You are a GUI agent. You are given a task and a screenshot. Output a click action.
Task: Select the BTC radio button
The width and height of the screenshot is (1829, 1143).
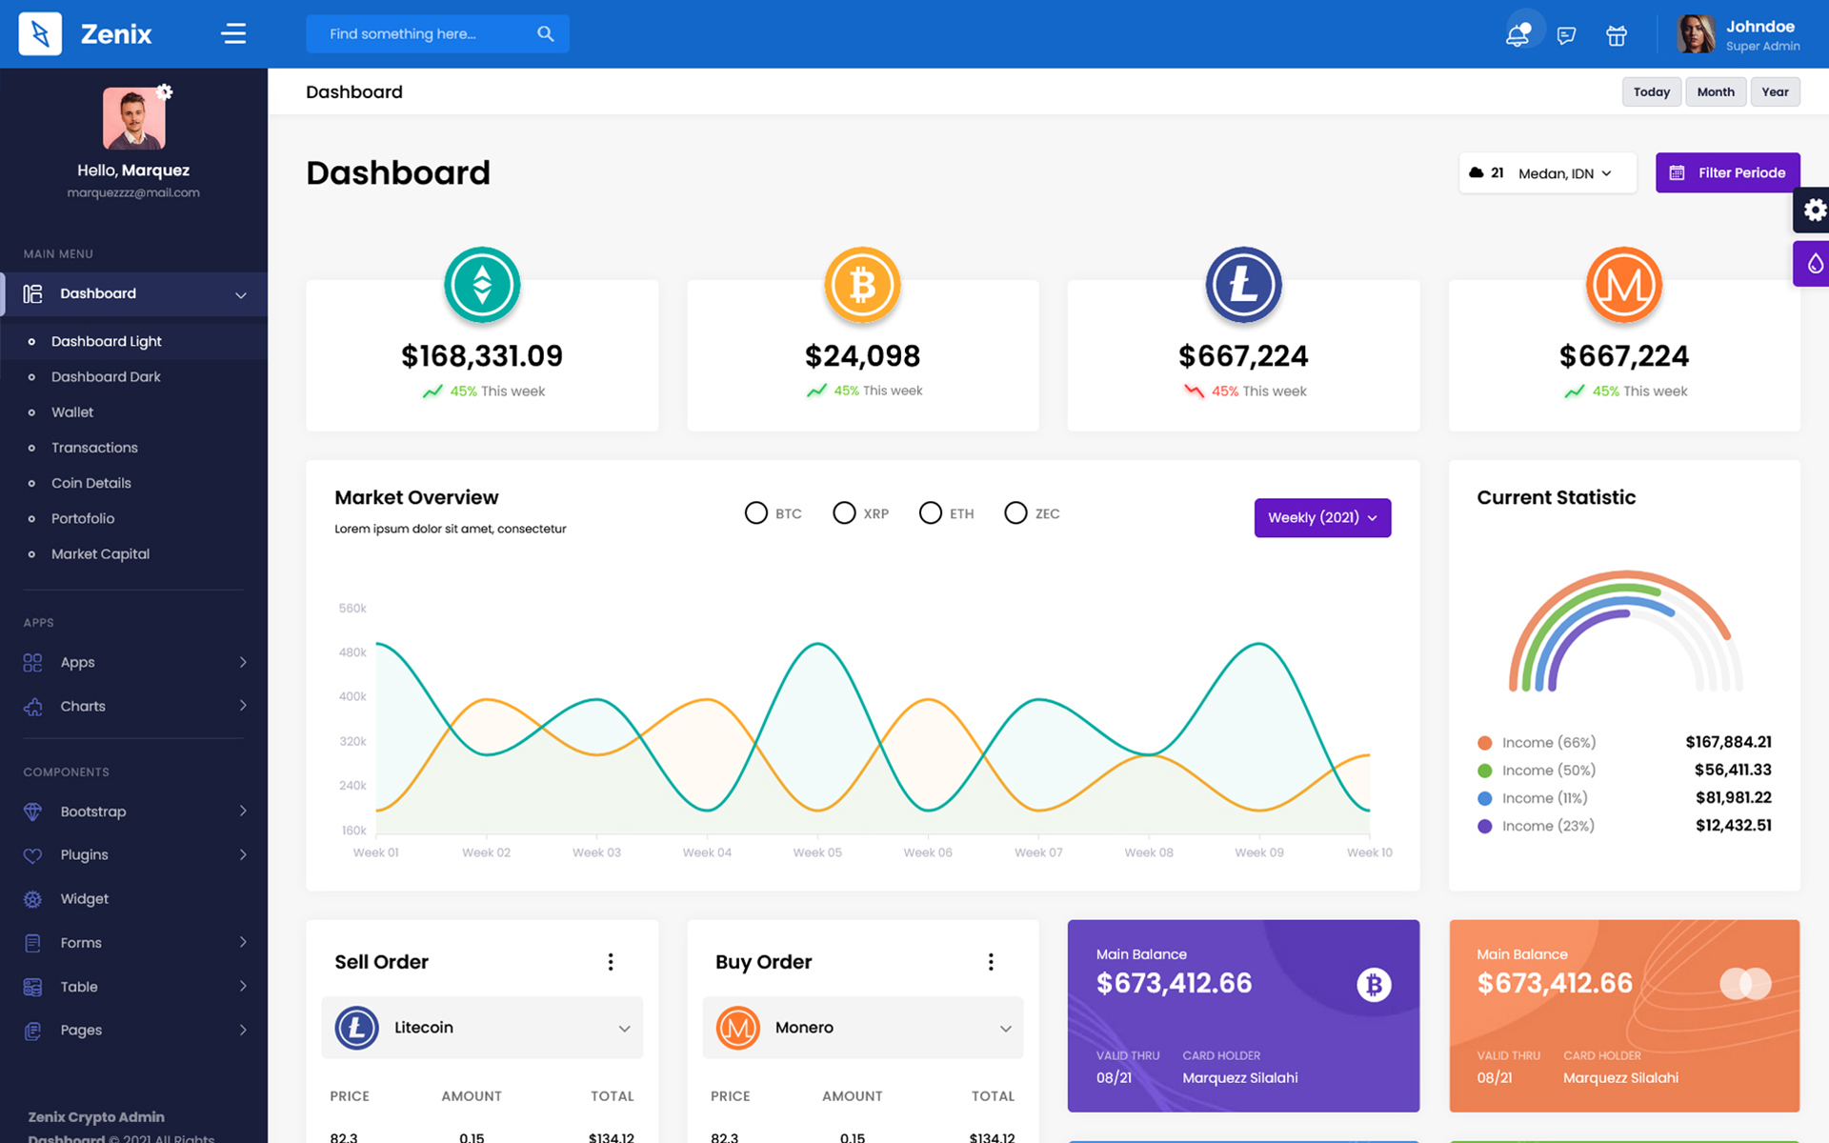click(755, 513)
